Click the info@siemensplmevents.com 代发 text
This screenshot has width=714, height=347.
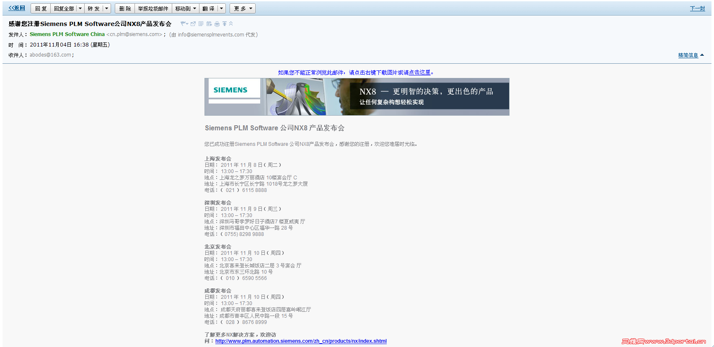[214, 35]
